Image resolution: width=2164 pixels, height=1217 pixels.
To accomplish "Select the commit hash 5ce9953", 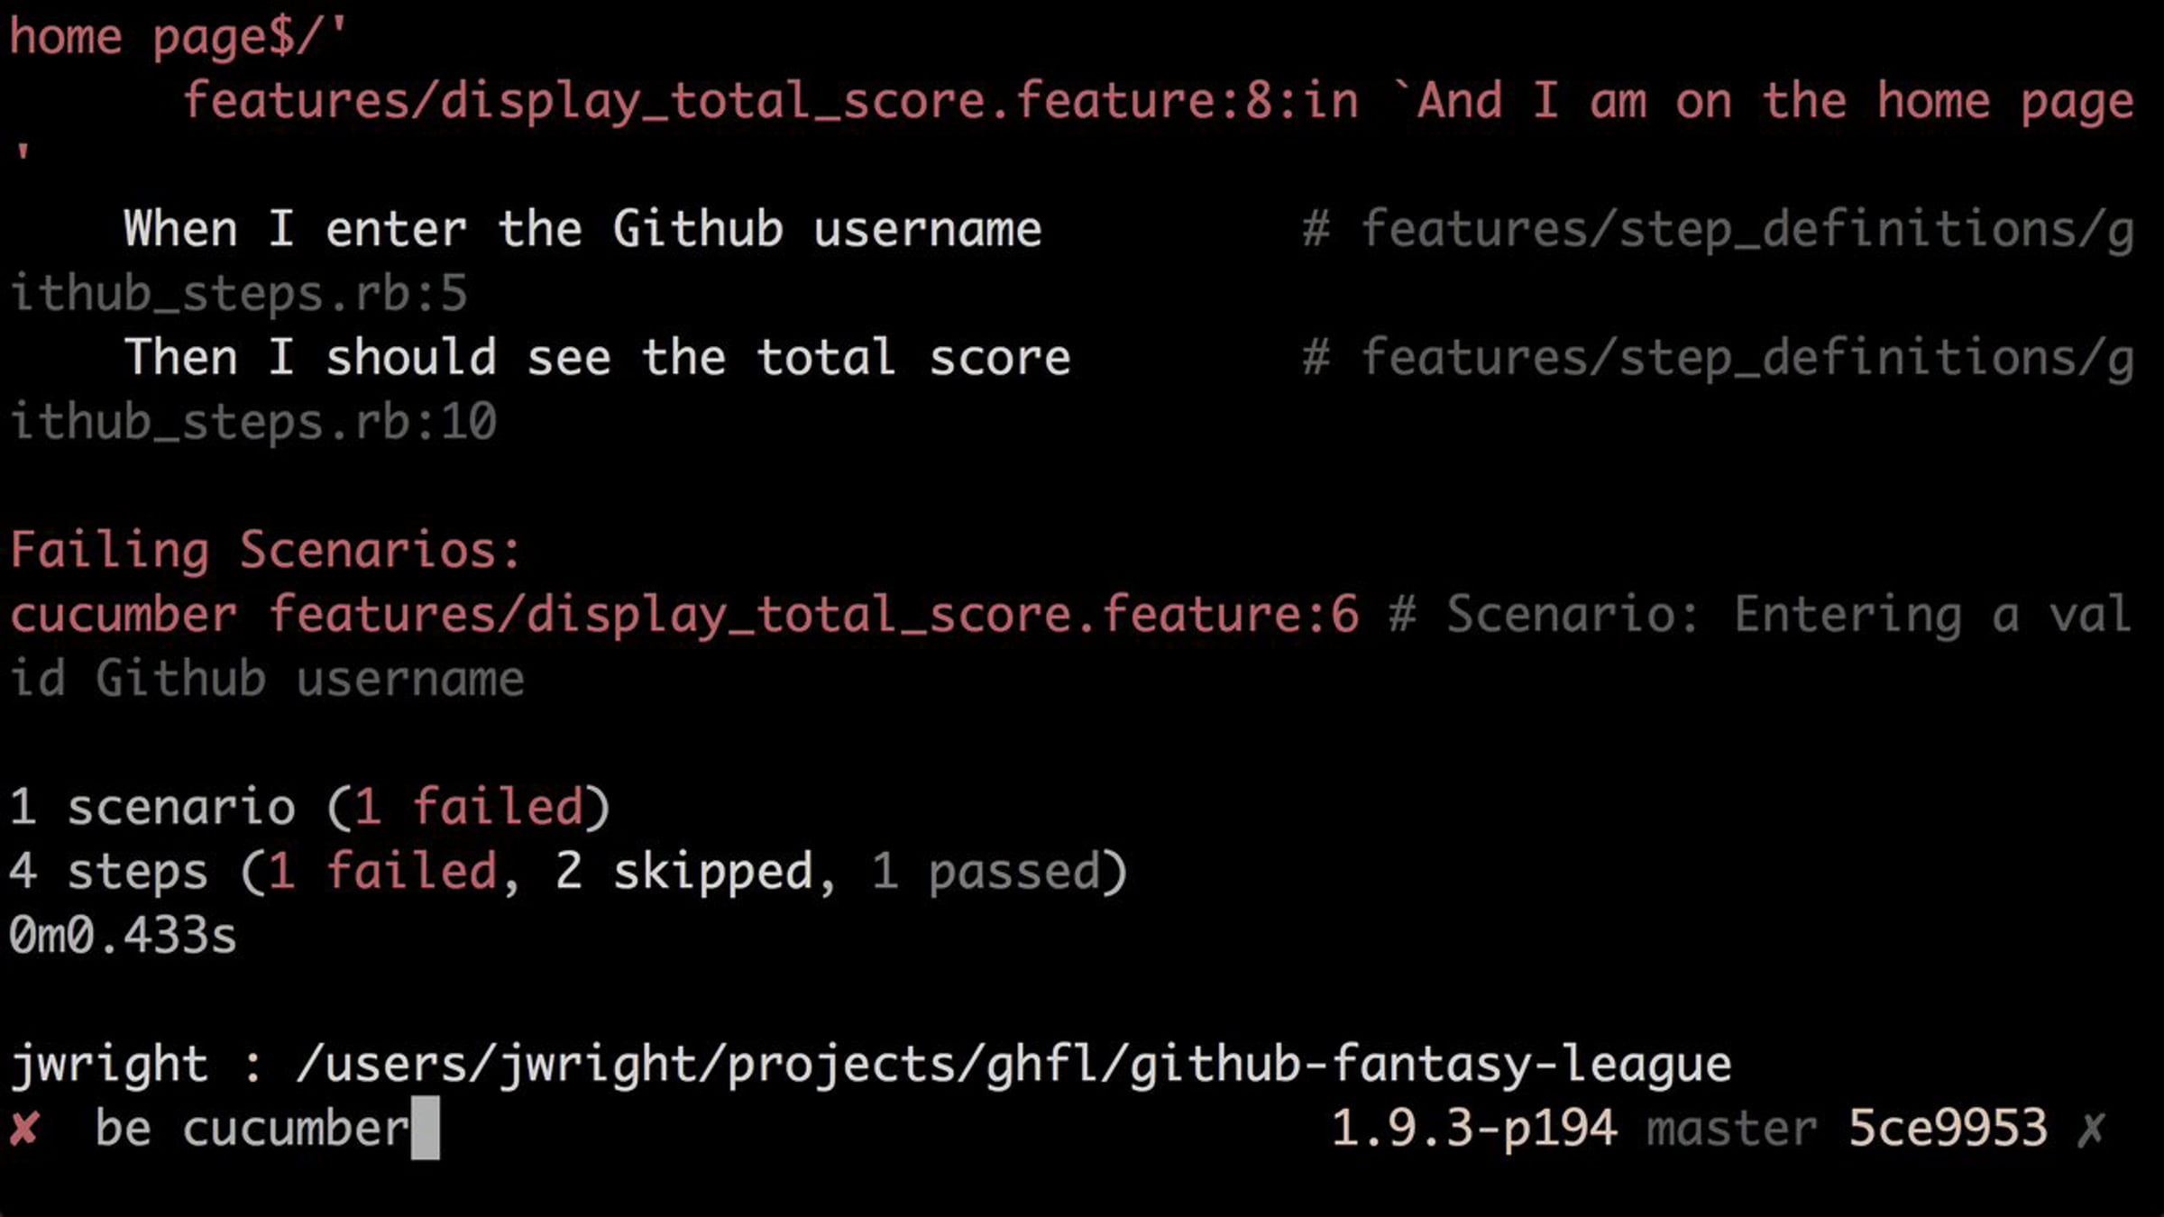I will click(x=1948, y=1129).
